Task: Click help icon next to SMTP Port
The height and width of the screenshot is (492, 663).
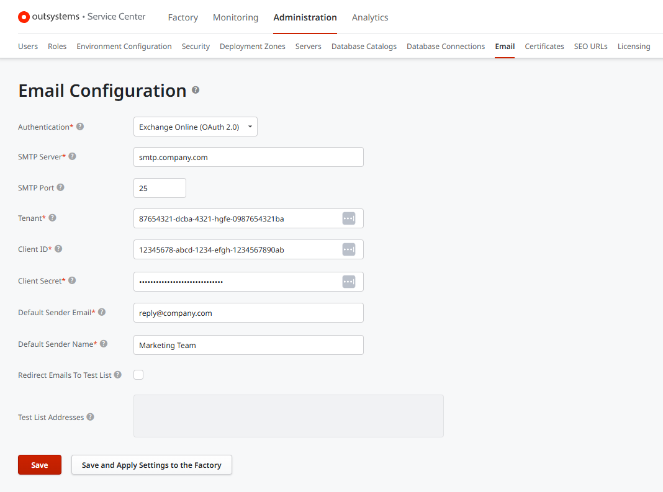Action: coord(60,187)
